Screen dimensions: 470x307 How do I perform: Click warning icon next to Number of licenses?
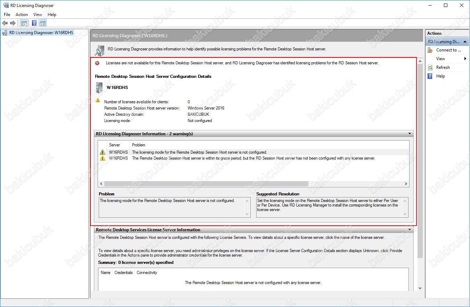pos(98,100)
